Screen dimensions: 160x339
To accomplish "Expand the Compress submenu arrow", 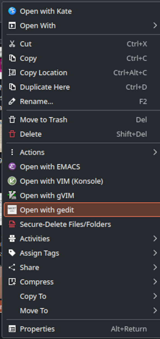I will point(155,282).
